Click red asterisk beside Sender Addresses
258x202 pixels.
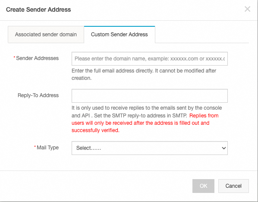[14, 57]
